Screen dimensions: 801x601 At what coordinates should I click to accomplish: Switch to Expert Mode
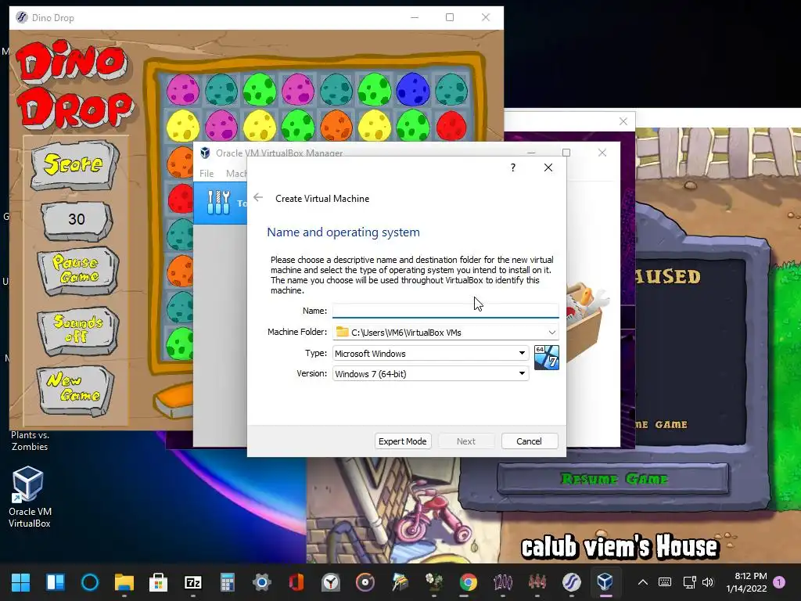click(x=403, y=441)
